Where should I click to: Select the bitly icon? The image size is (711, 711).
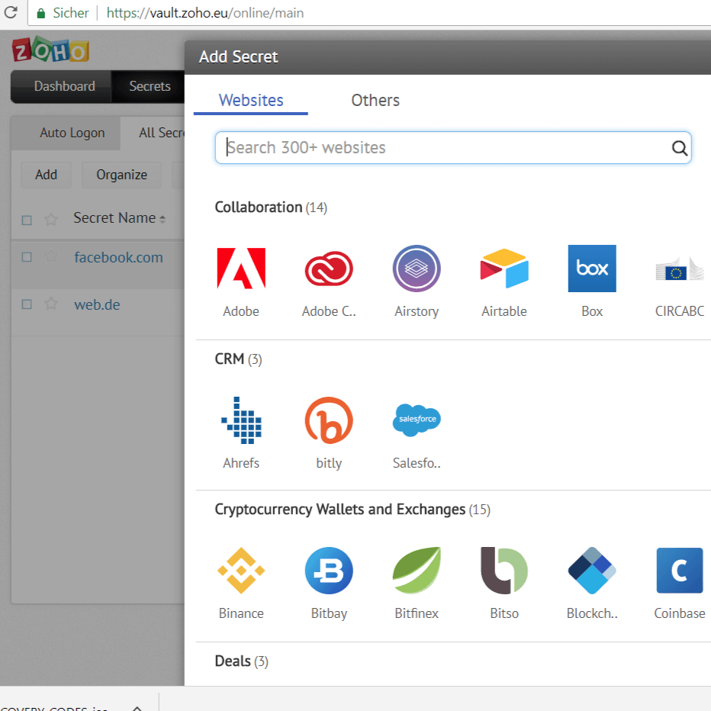pos(329,420)
